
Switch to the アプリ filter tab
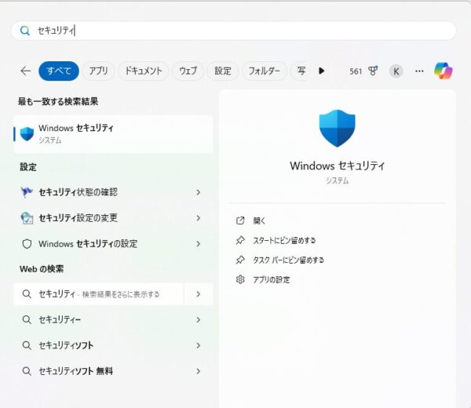98,71
